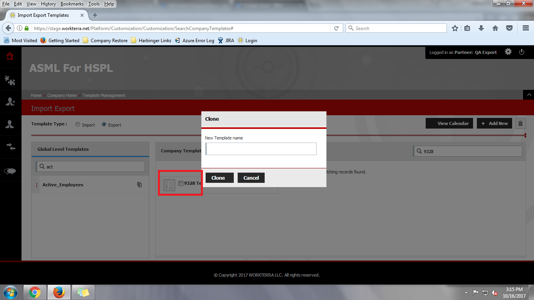This screenshot has width=534, height=300.
Task: Click the trash delete icon beside Add New
Action: point(520,123)
